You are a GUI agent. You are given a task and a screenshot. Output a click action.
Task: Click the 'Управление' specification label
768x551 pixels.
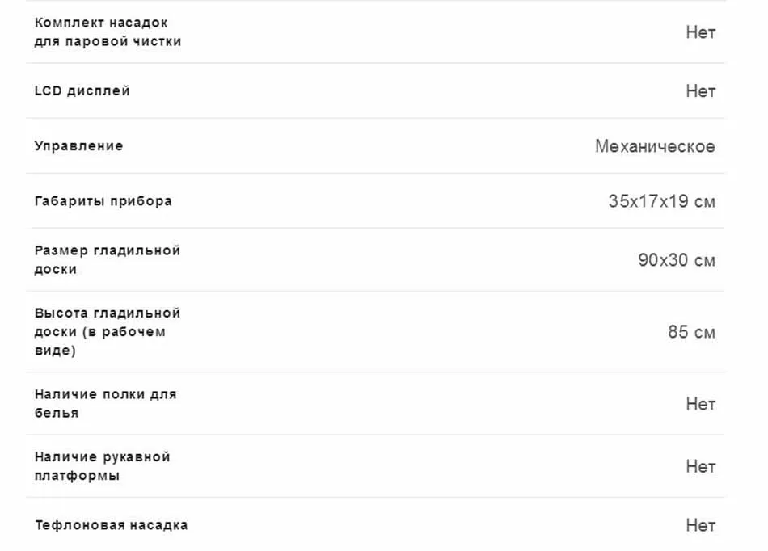point(79,145)
